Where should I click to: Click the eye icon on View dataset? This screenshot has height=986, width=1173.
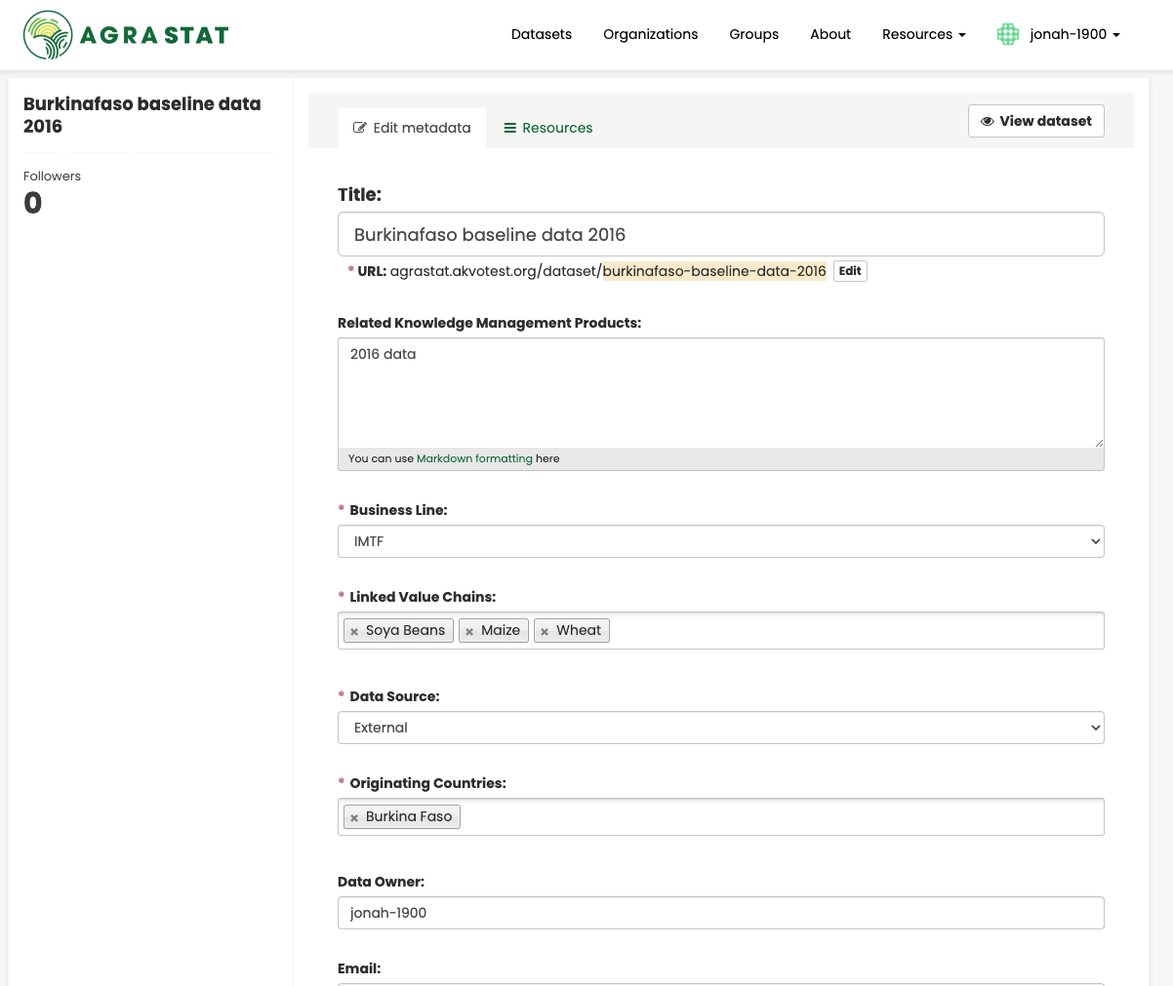[x=988, y=121]
